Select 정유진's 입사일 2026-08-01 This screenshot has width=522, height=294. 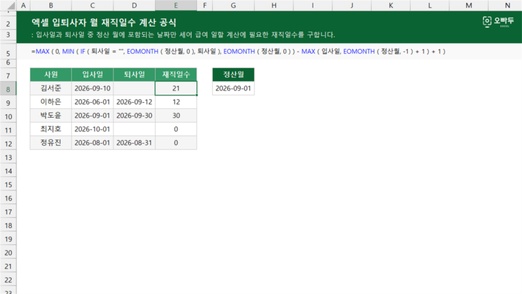[92, 143]
